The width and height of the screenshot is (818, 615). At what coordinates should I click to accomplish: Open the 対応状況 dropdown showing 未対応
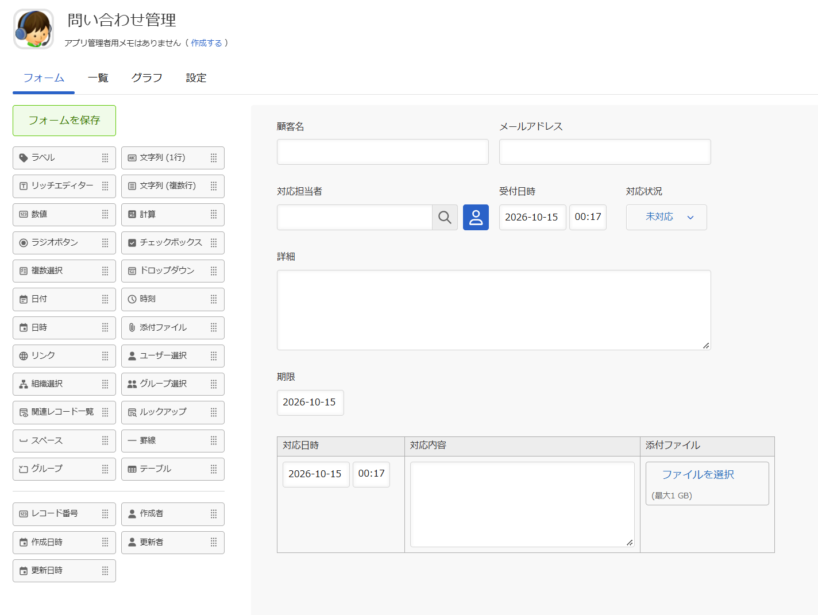pyautogui.click(x=666, y=217)
